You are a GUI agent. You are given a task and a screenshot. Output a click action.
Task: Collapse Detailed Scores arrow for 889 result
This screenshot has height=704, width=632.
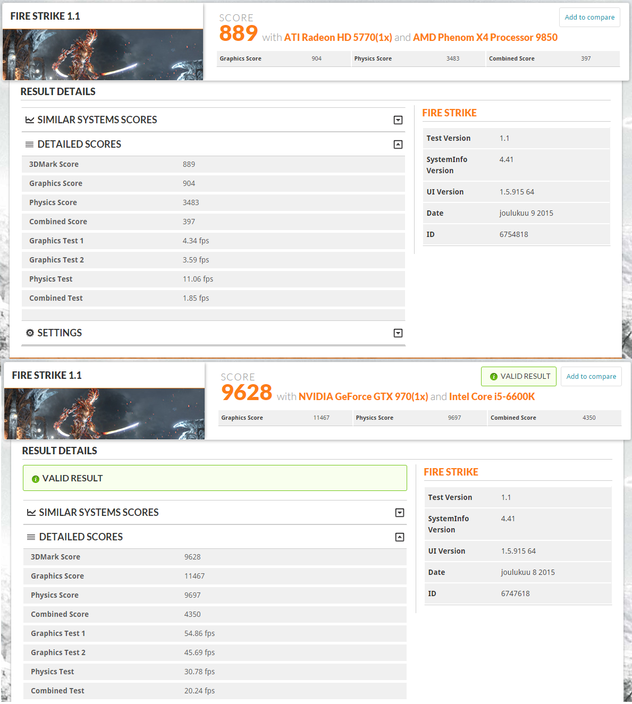point(398,145)
